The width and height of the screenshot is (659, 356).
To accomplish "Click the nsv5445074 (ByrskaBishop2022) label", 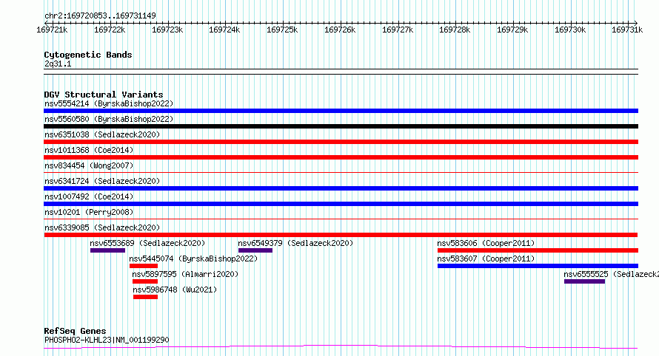I will pos(193,259).
